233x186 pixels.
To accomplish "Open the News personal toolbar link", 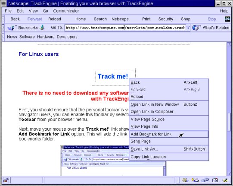I will (12, 37).
